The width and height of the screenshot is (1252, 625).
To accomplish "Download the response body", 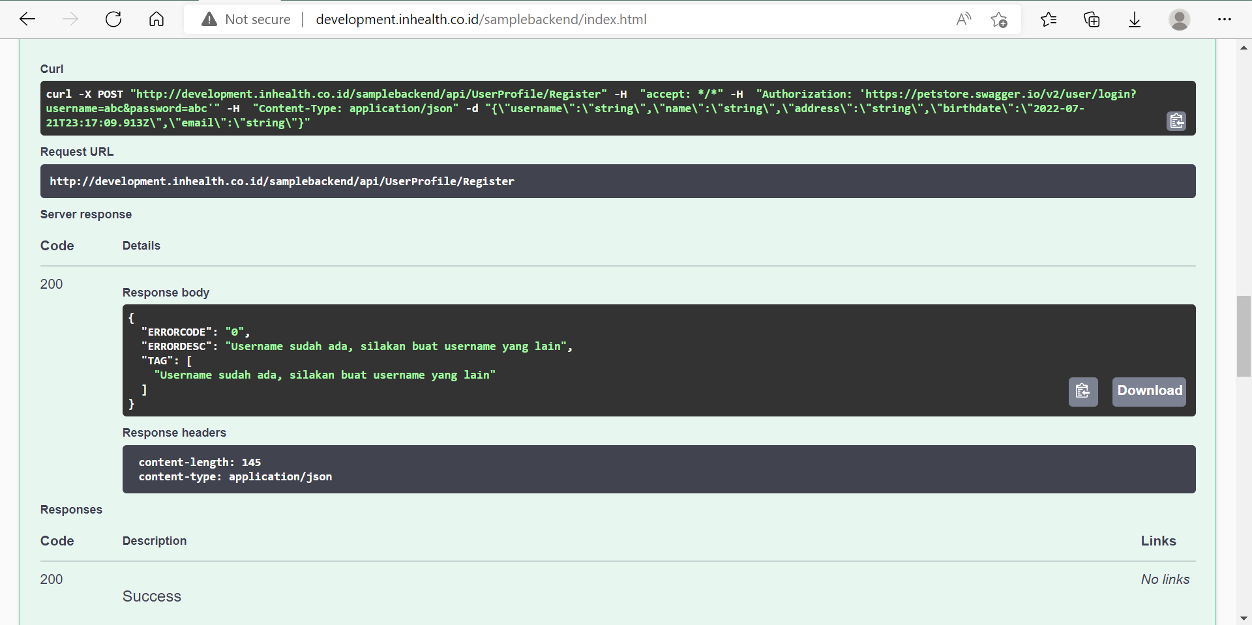I will point(1149,392).
